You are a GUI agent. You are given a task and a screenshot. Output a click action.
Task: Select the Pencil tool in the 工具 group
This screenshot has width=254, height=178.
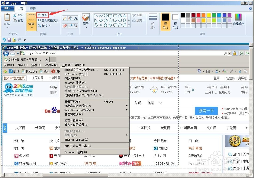click(x=65, y=18)
